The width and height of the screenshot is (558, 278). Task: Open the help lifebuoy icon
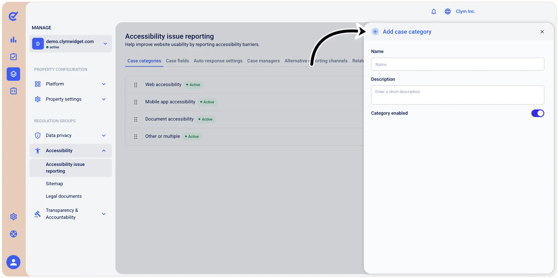[x=13, y=234]
